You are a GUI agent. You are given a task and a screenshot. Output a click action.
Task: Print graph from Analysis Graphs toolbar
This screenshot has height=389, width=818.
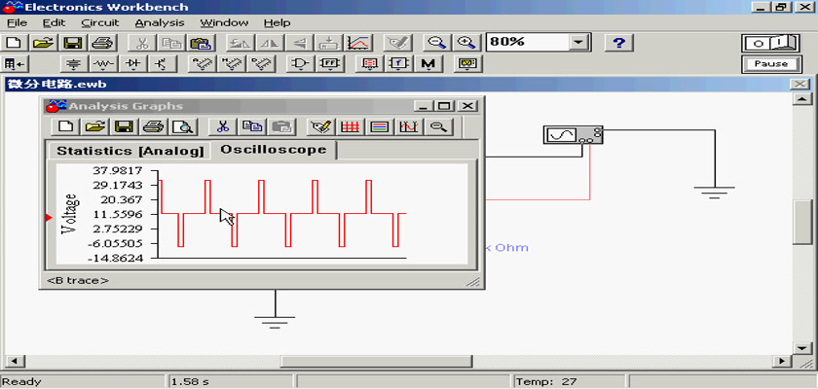pyautogui.click(x=154, y=126)
